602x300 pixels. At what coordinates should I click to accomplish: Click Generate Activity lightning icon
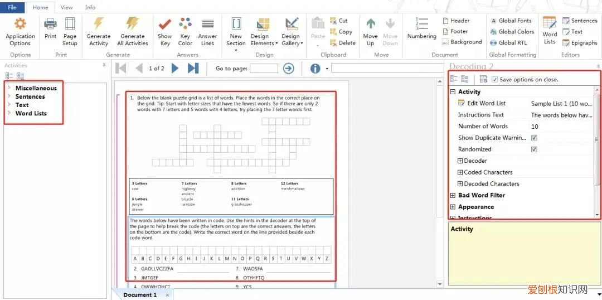[x=99, y=25]
